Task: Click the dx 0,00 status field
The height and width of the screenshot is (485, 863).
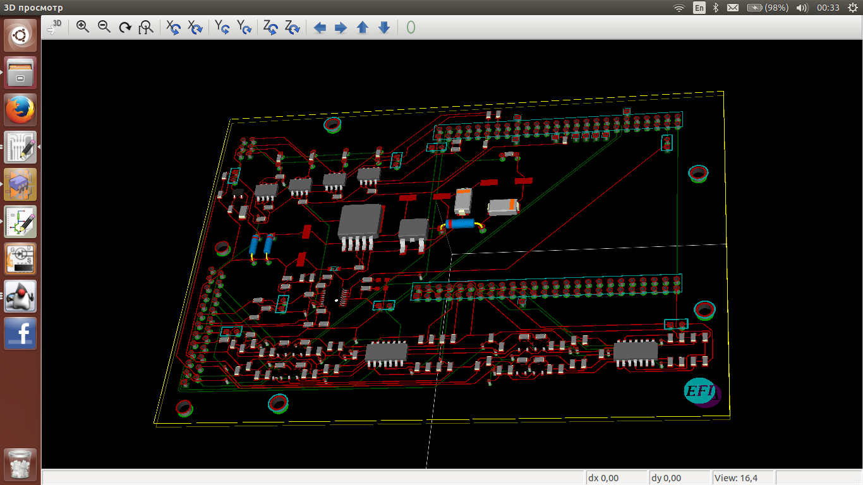Action: coord(615,477)
